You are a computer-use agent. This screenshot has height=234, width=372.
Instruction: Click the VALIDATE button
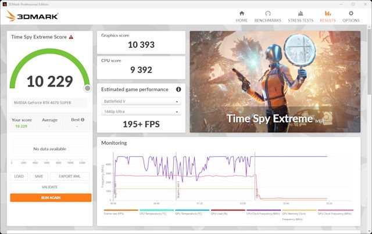click(x=49, y=187)
